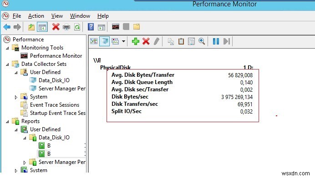315x178 pixels.
Task: Click Avg. Disk sec/Transfer counter
Action: (x=140, y=89)
